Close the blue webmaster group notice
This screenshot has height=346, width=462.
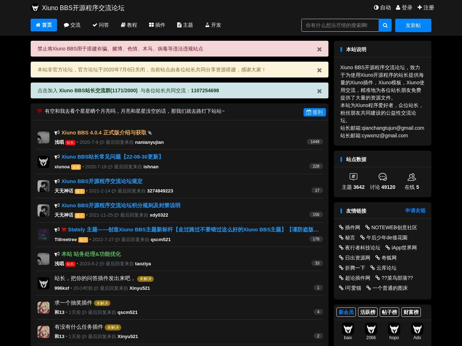(x=319, y=91)
